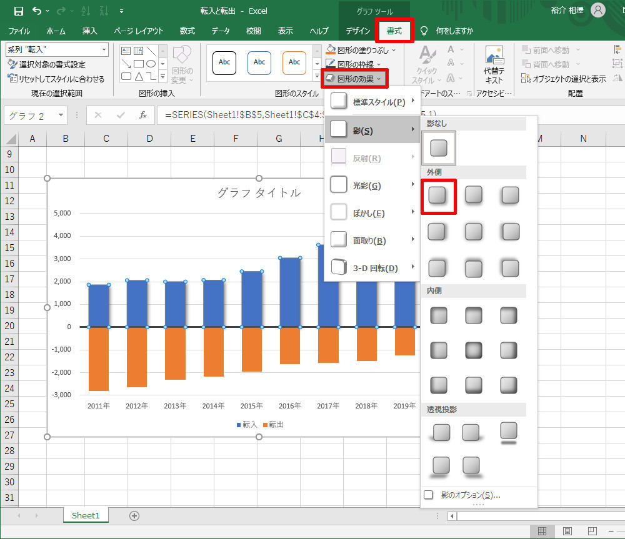Choose the triangle shape

139,76
